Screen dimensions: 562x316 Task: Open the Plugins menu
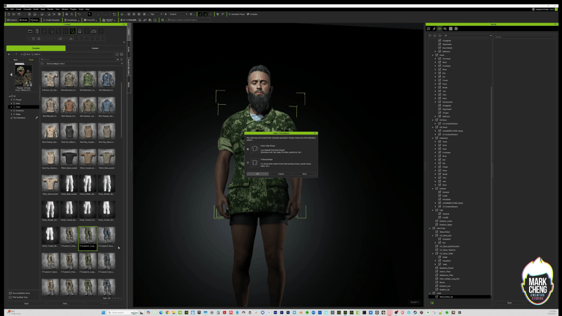[x=73, y=9]
